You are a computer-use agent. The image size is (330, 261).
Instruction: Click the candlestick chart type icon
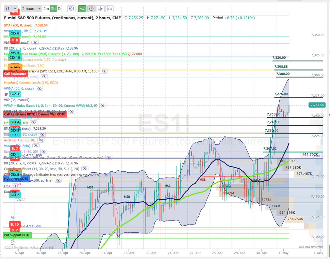[x=8, y=8]
